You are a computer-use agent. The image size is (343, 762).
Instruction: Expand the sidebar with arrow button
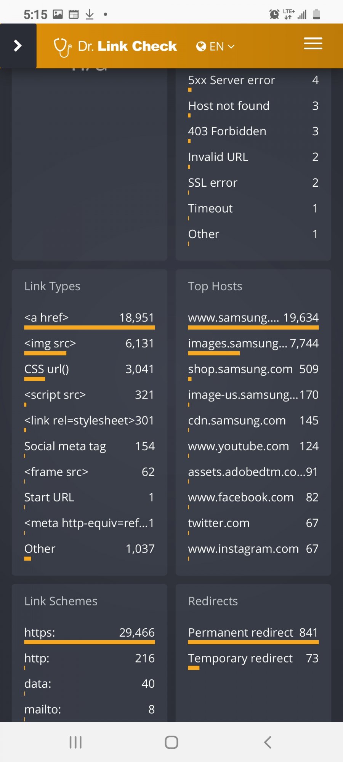coord(18,46)
